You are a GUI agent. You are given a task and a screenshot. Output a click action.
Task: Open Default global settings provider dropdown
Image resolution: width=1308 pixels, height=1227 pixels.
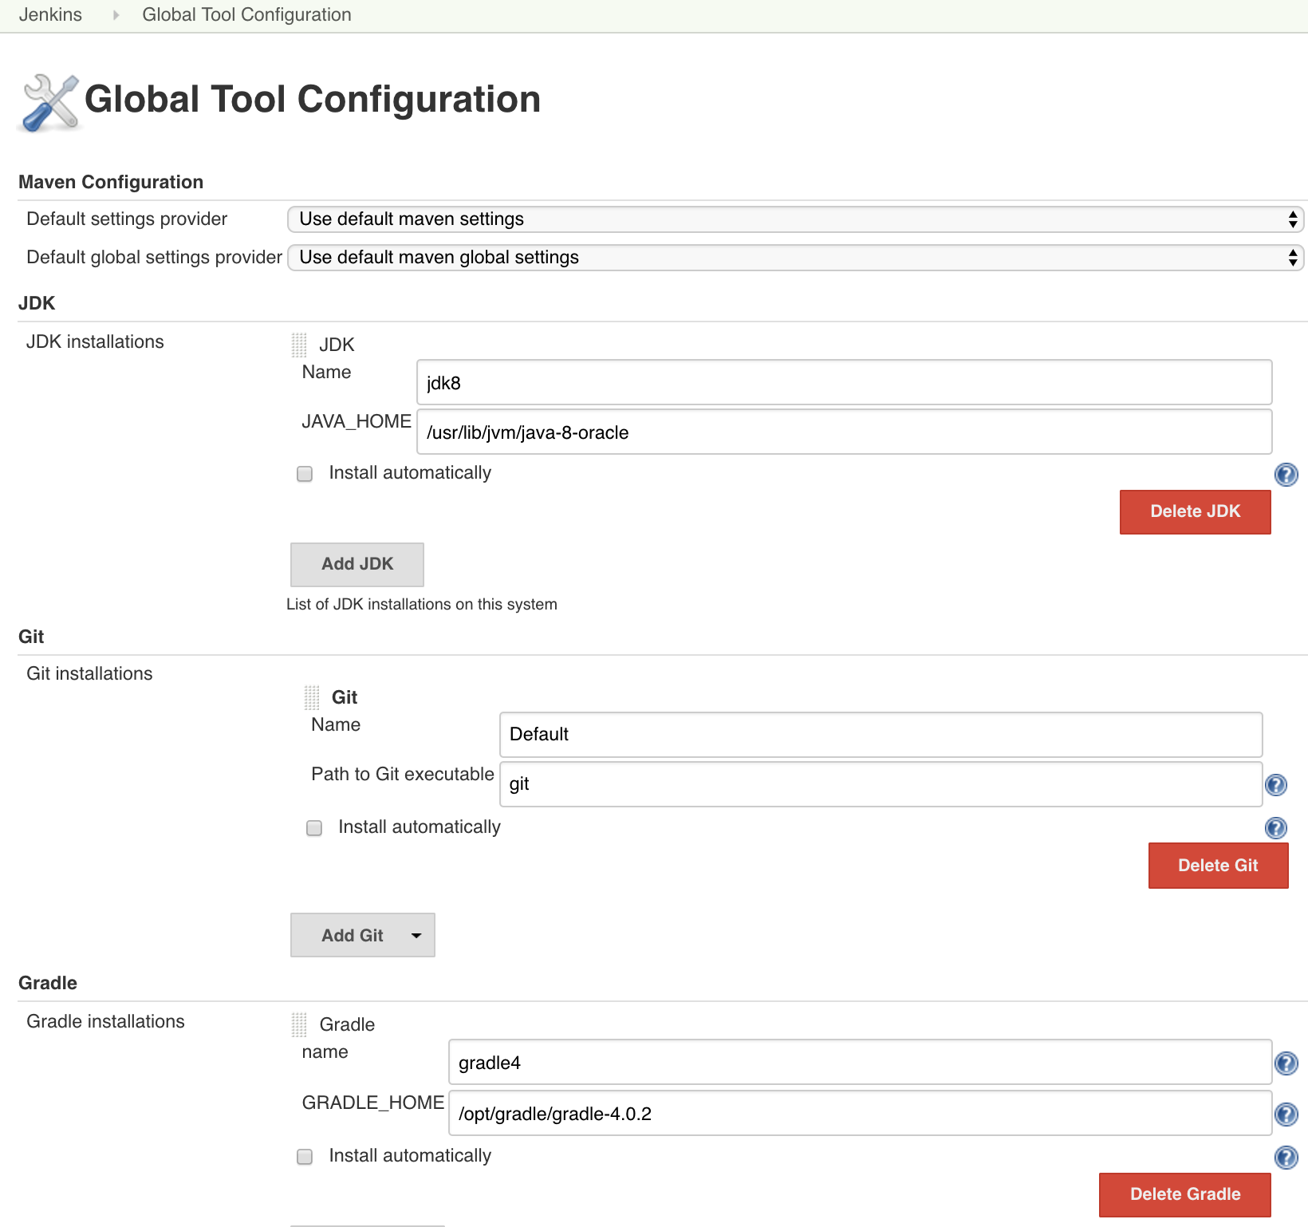click(795, 258)
